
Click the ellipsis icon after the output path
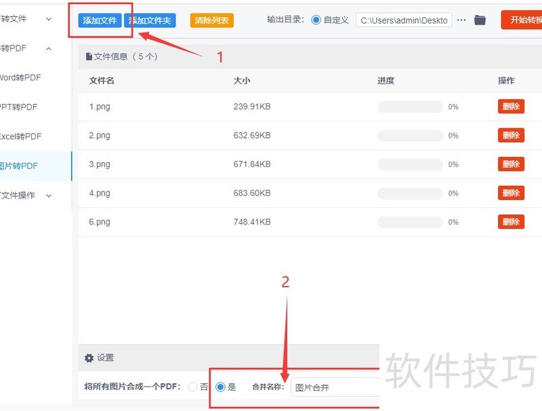click(461, 20)
